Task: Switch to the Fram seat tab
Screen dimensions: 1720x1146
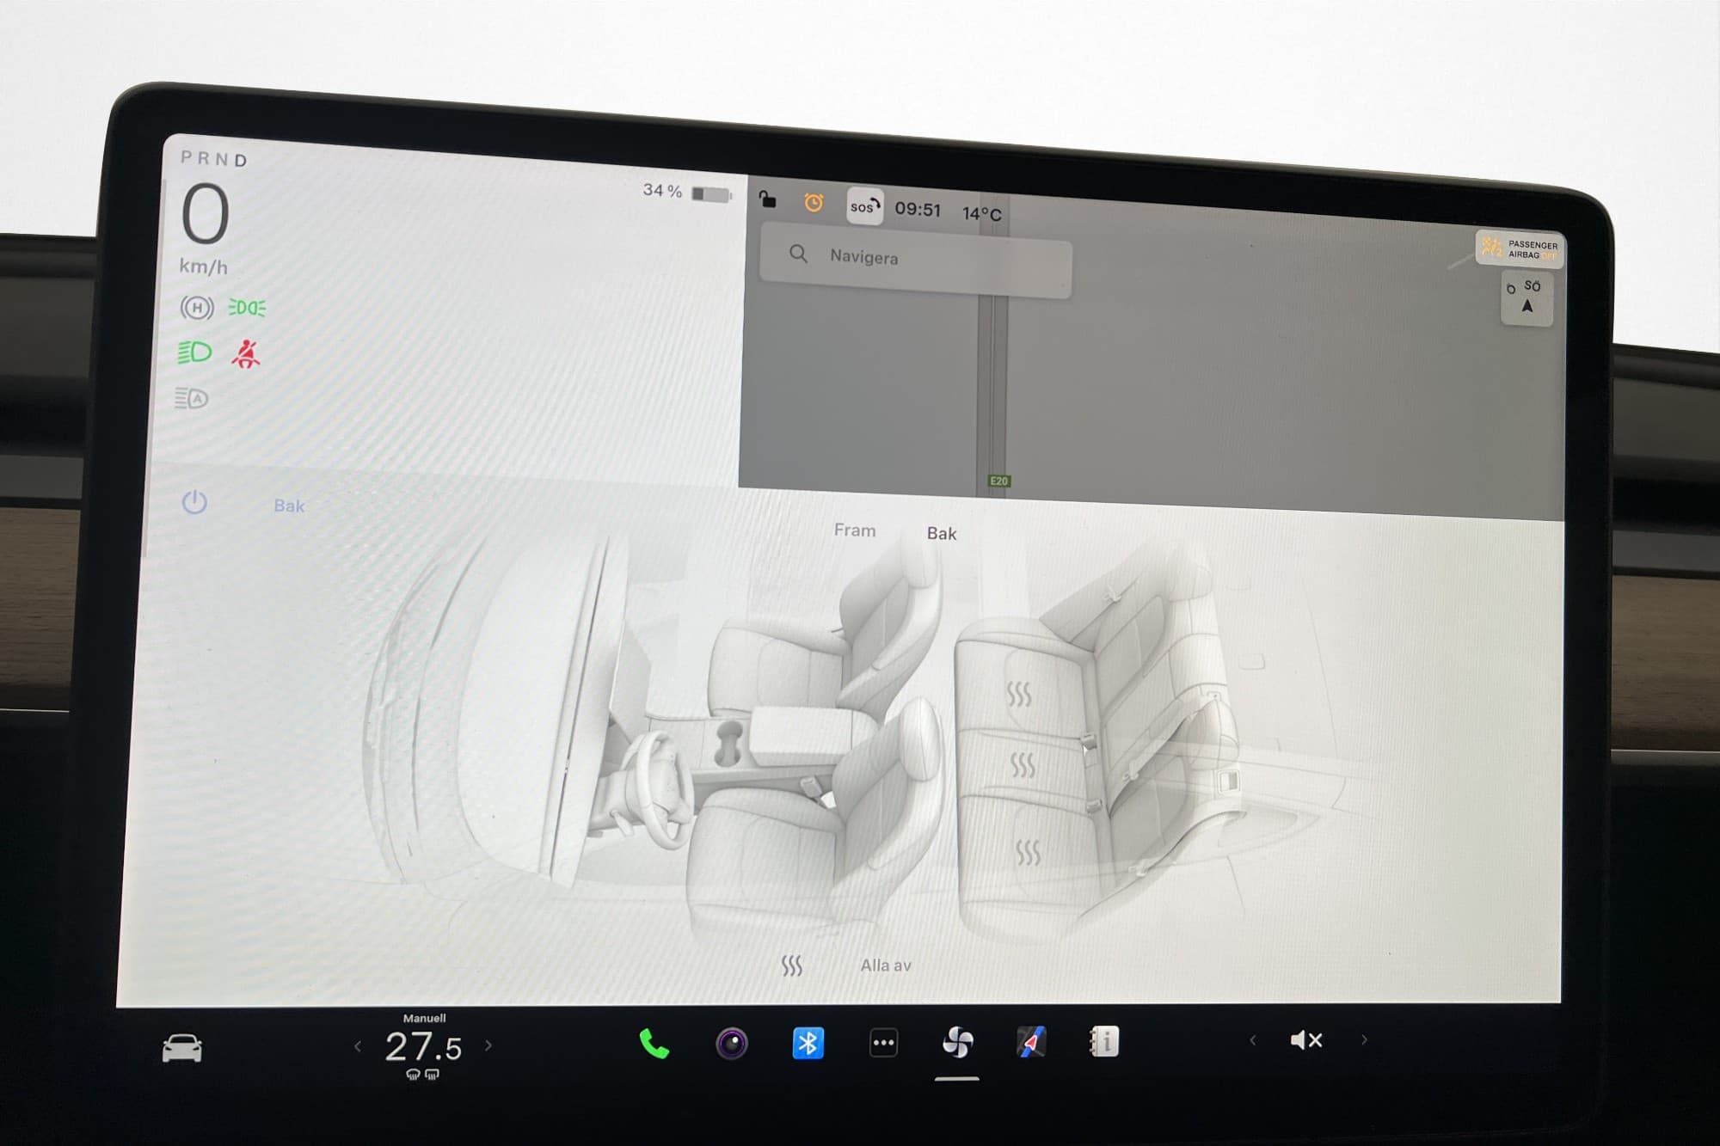Action: (854, 530)
